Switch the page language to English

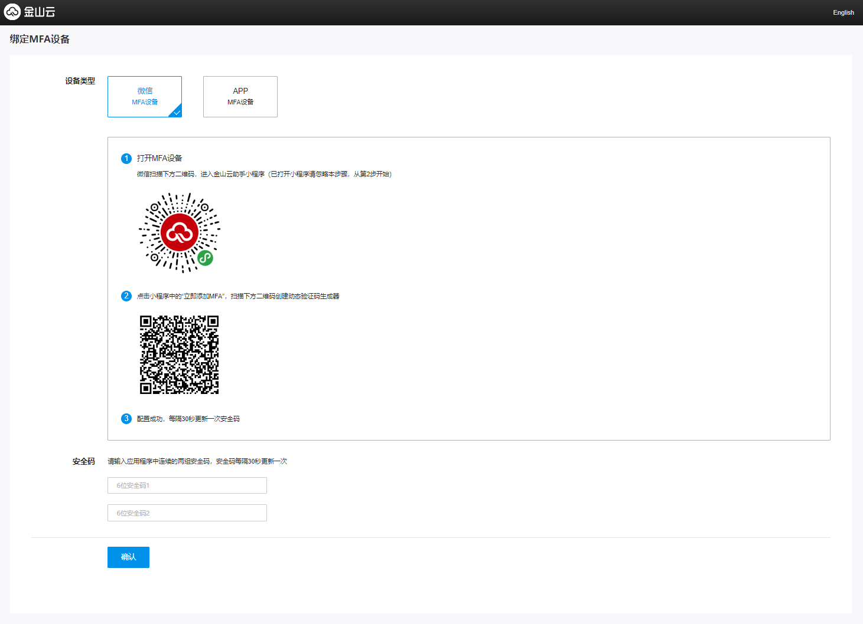[843, 12]
